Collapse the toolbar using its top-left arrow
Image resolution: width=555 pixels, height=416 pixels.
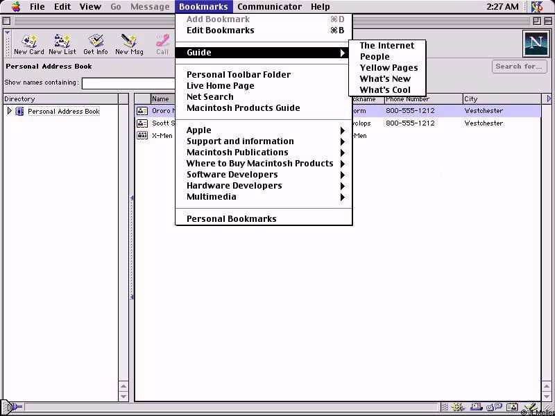pyautogui.click(x=8, y=33)
